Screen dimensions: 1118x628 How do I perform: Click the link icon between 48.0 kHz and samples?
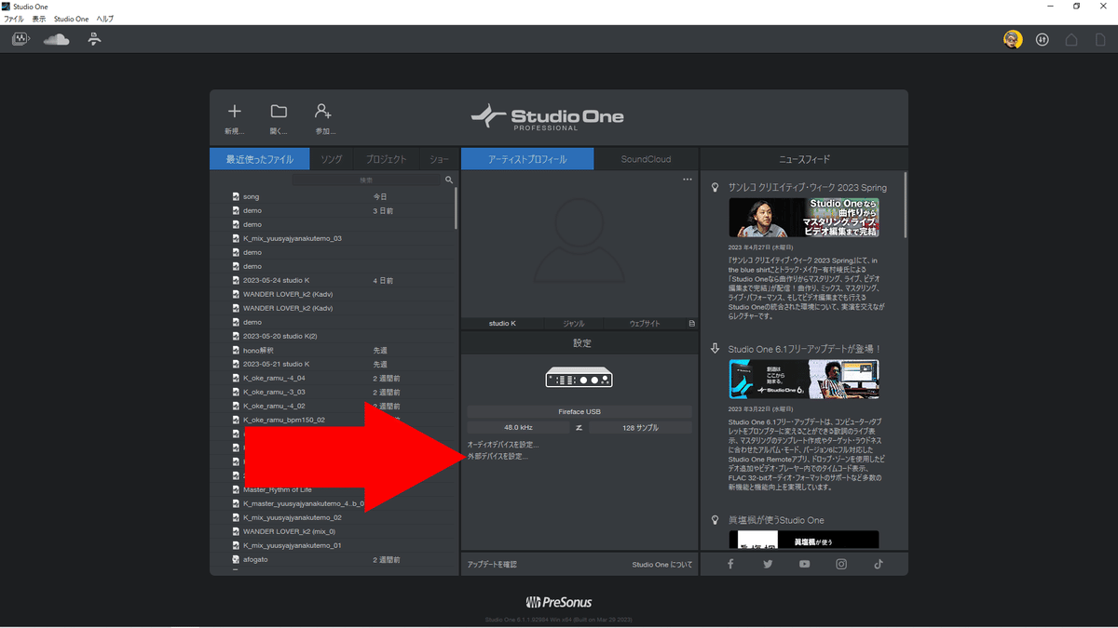point(579,428)
